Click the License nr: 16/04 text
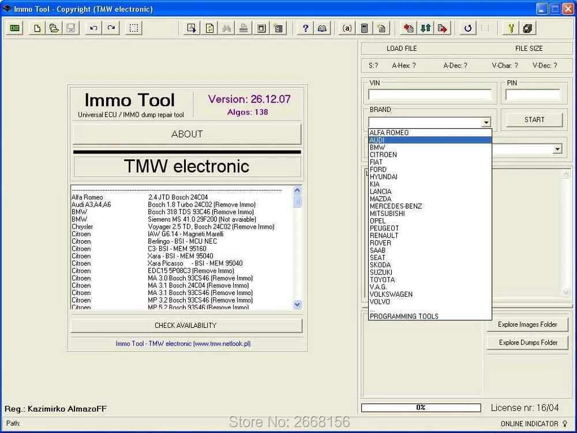Viewport: 577px width, 433px height. [524, 408]
